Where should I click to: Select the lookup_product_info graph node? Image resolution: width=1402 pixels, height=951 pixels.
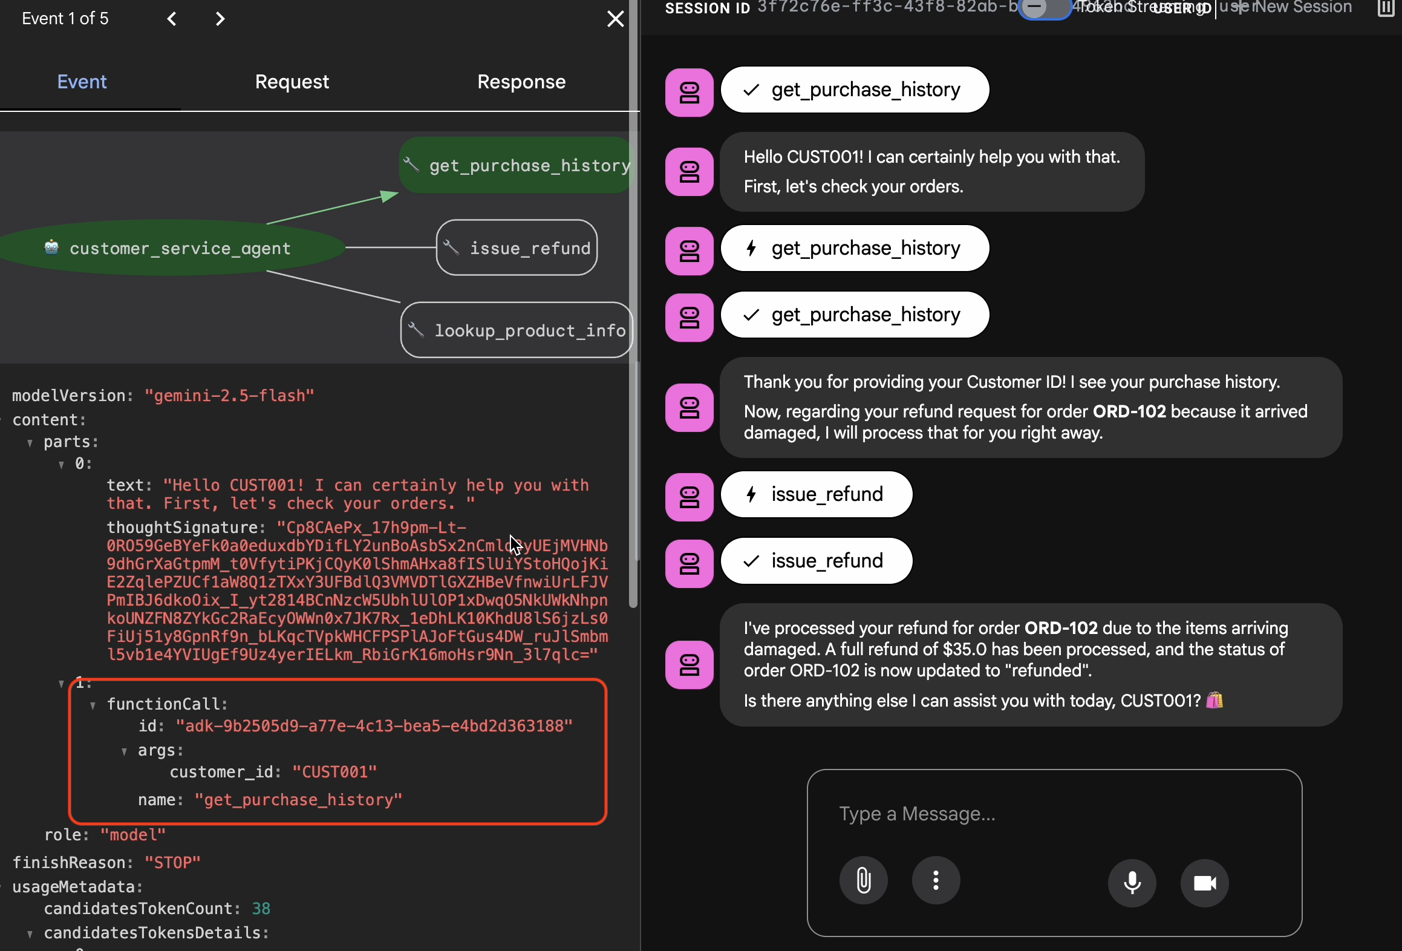point(517,330)
